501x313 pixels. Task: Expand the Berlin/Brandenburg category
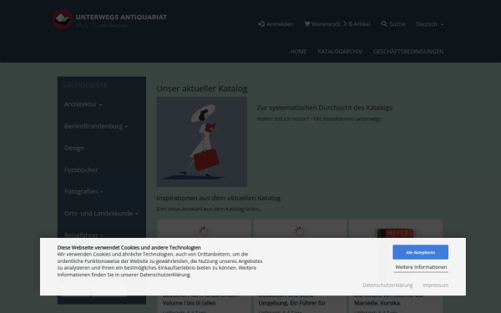click(x=96, y=126)
